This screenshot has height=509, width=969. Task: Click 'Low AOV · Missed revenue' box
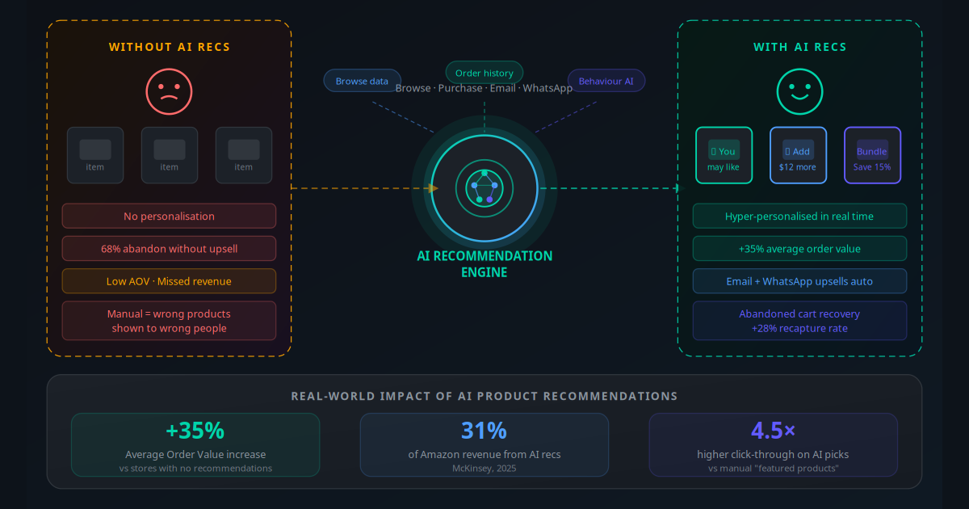point(169,280)
